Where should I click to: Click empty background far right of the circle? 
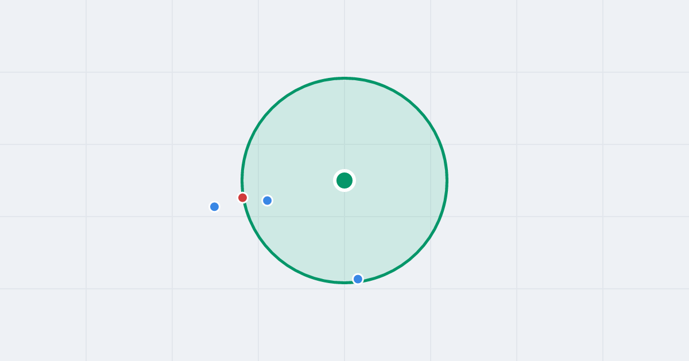(574, 180)
